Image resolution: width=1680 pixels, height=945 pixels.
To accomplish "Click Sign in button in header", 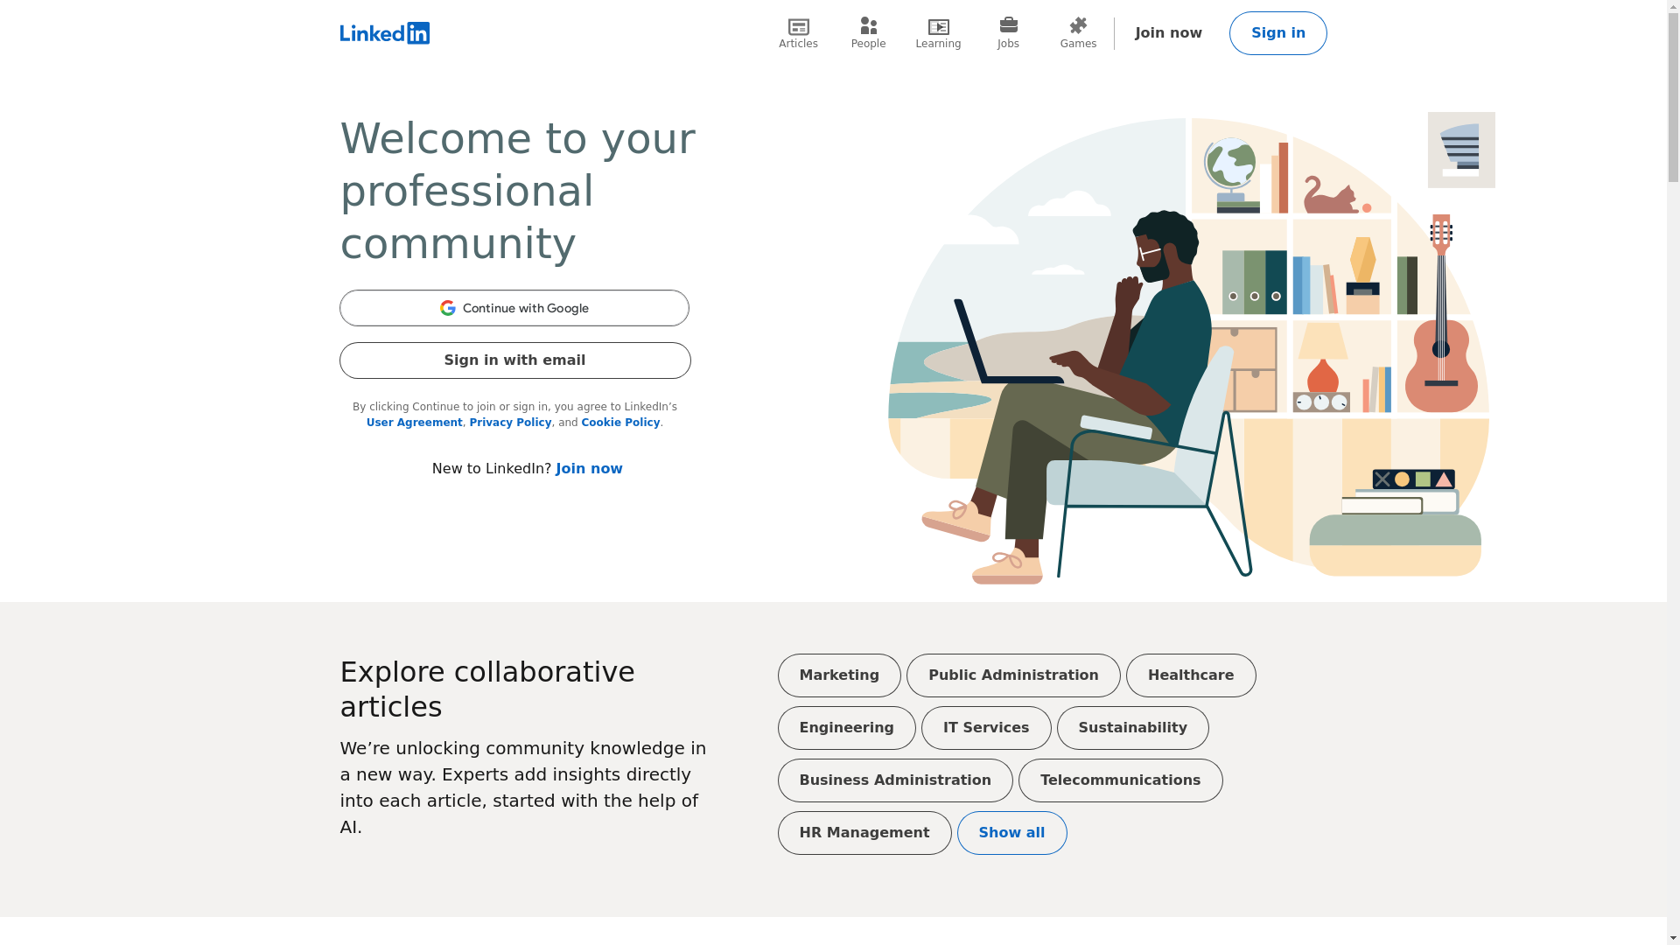I will 1278,32.
